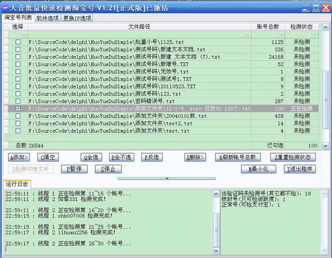The height and width of the screenshot is (258, 332).
Task: Switch to the 软件选项 tab
Action: click(47, 18)
